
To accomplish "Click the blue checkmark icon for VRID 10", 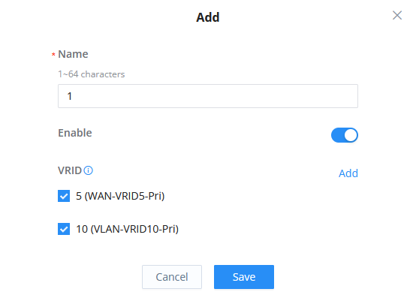I will [64, 229].
